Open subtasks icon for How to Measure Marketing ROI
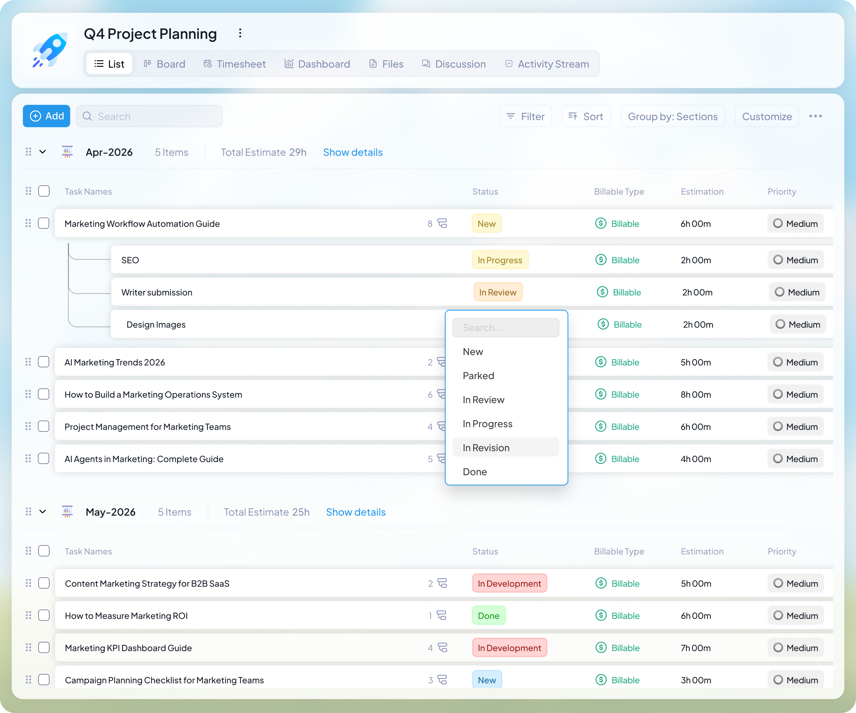Viewport: 856px width, 713px height. pyautogui.click(x=441, y=616)
